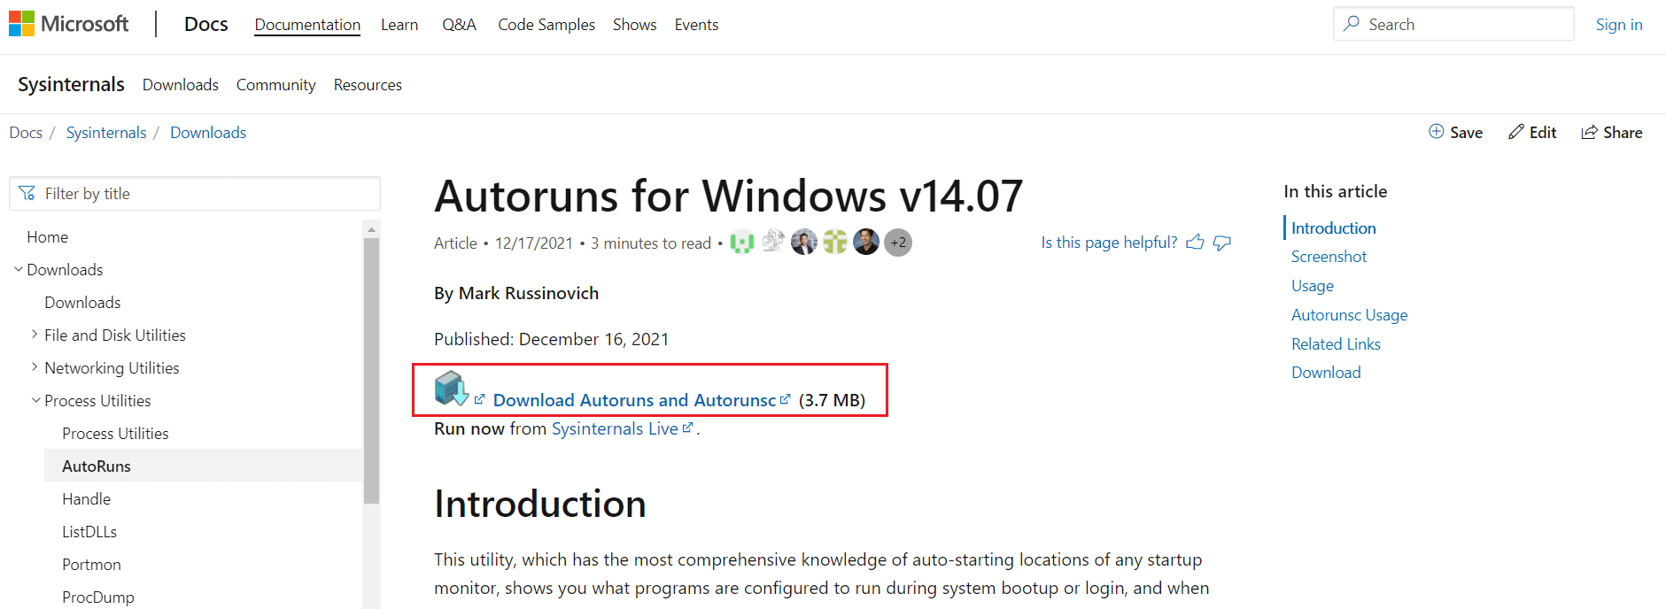This screenshot has height=609, width=1666.
Task: Click the Edit pencil icon
Action: [x=1515, y=132]
